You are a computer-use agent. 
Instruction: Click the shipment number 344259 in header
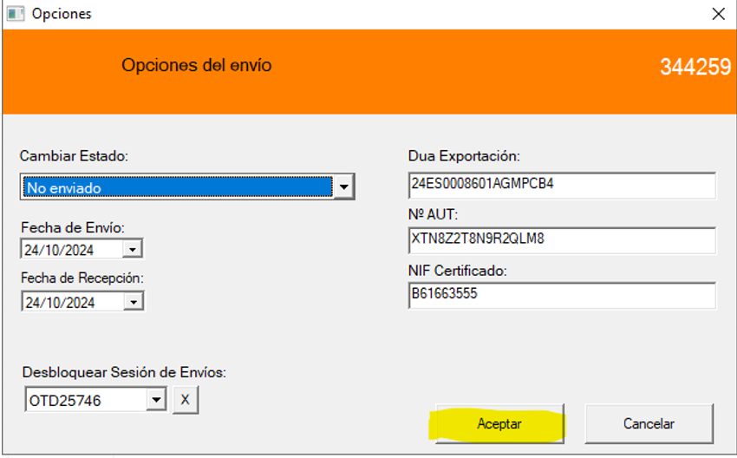pyautogui.click(x=695, y=68)
